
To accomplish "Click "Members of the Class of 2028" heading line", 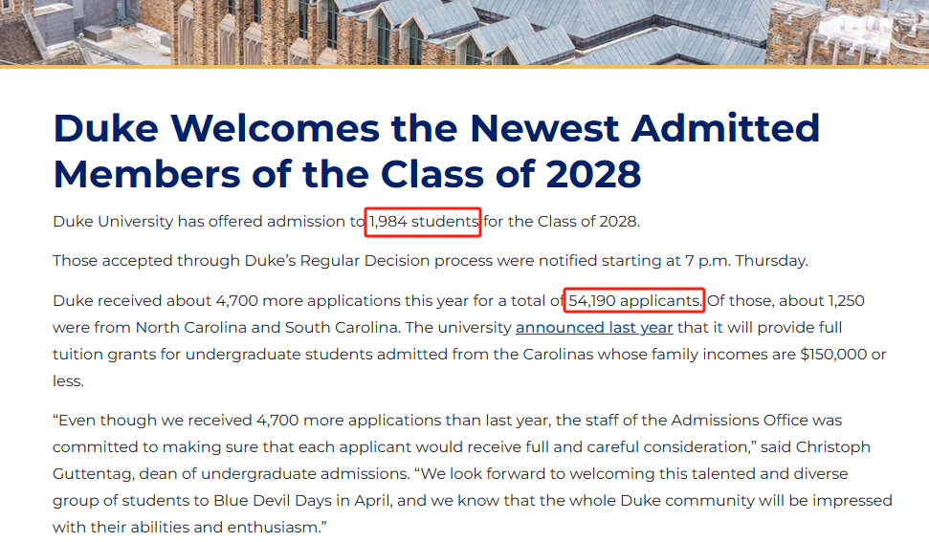I will pos(347,174).
